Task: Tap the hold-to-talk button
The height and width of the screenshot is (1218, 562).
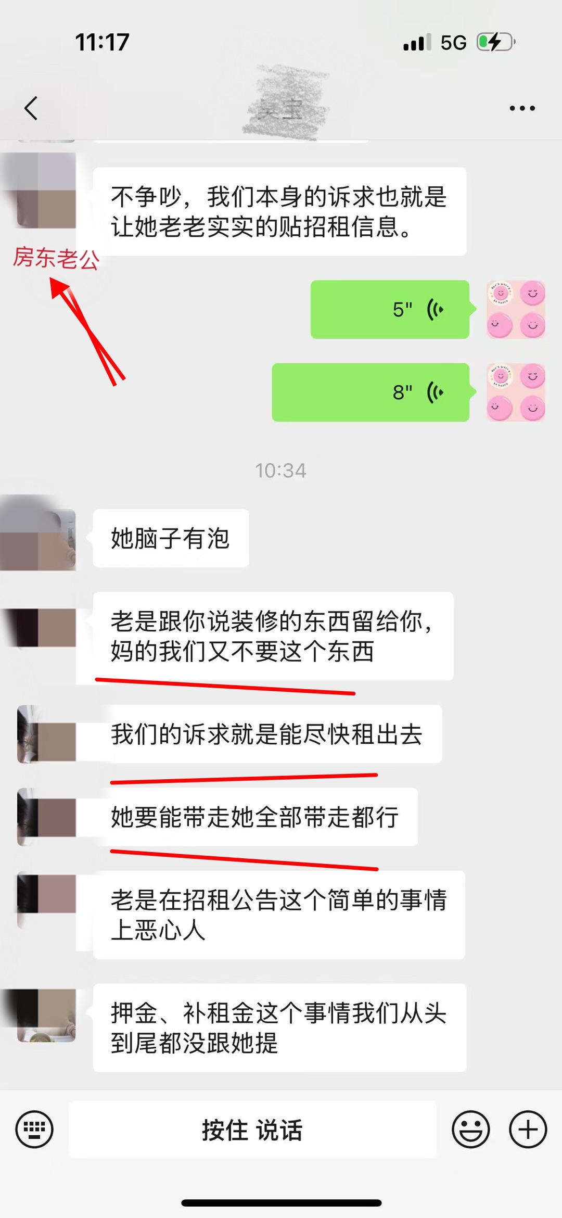Action: pos(252,1130)
